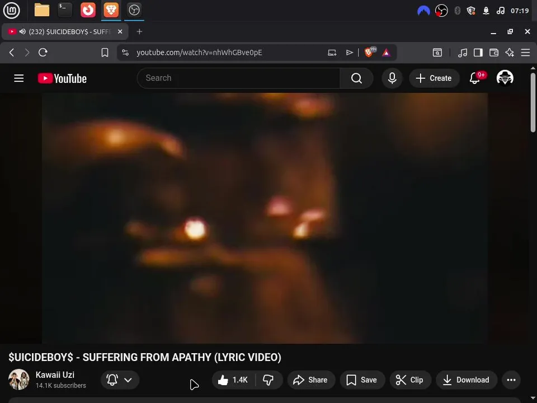This screenshot has width=537, height=403.
Task: Mute the tab via its speaker icon
Action: click(x=22, y=31)
